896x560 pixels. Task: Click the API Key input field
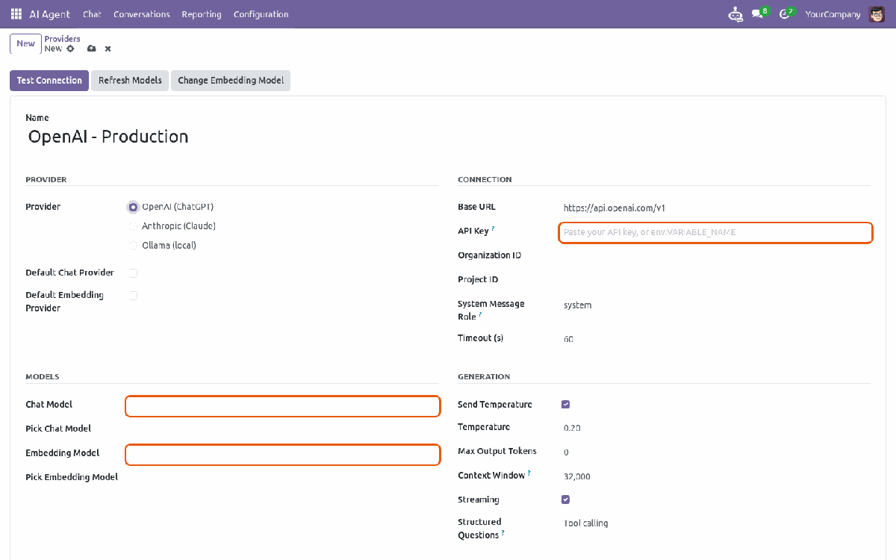tap(715, 232)
